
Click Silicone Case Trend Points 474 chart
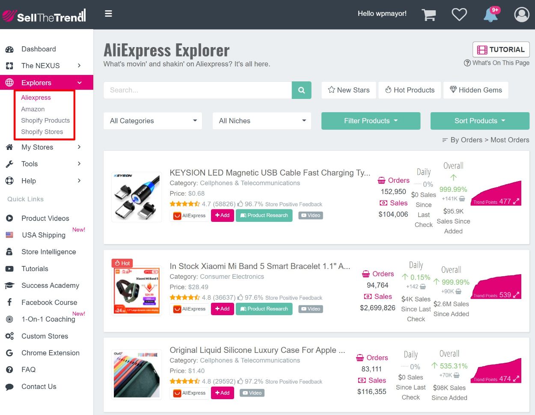496,370
